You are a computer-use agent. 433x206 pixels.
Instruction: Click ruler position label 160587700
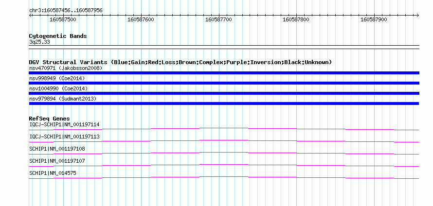tap(219, 19)
